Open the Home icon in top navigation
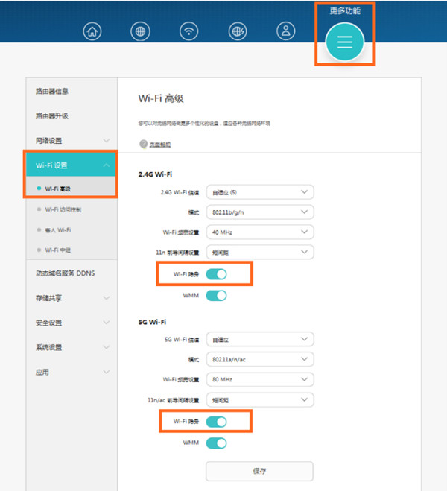 point(92,31)
